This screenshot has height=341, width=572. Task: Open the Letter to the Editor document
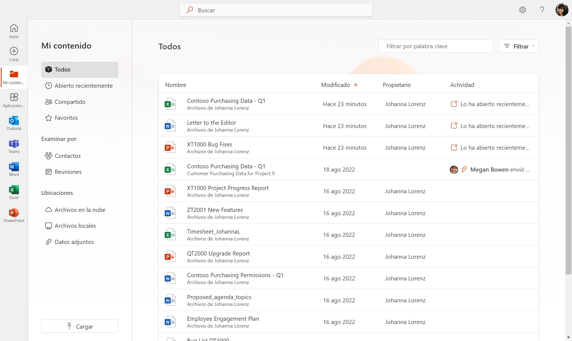click(x=212, y=123)
